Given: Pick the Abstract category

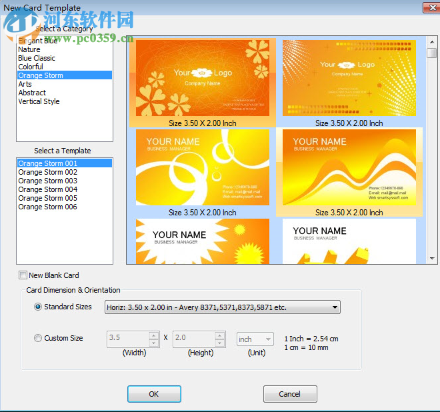Looking at the screenshot, I should point(65,93).
